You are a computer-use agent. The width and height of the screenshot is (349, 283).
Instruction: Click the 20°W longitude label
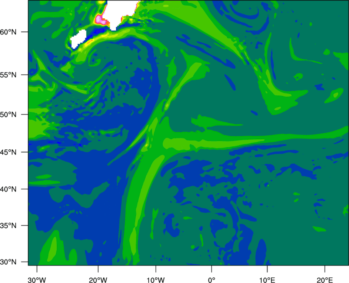tap(98, 280)
